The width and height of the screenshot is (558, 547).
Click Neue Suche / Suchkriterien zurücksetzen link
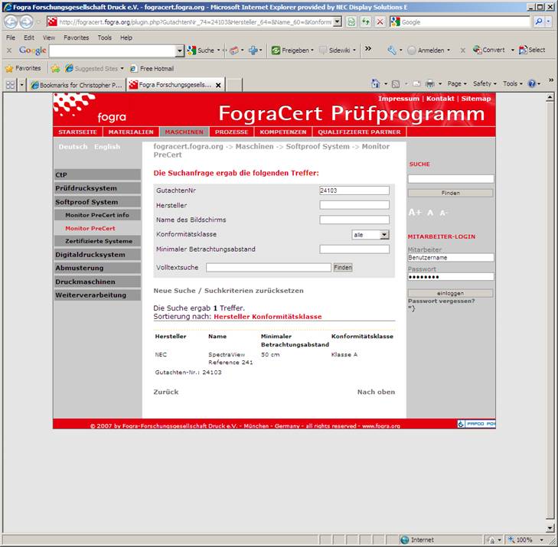pos(228,291)
